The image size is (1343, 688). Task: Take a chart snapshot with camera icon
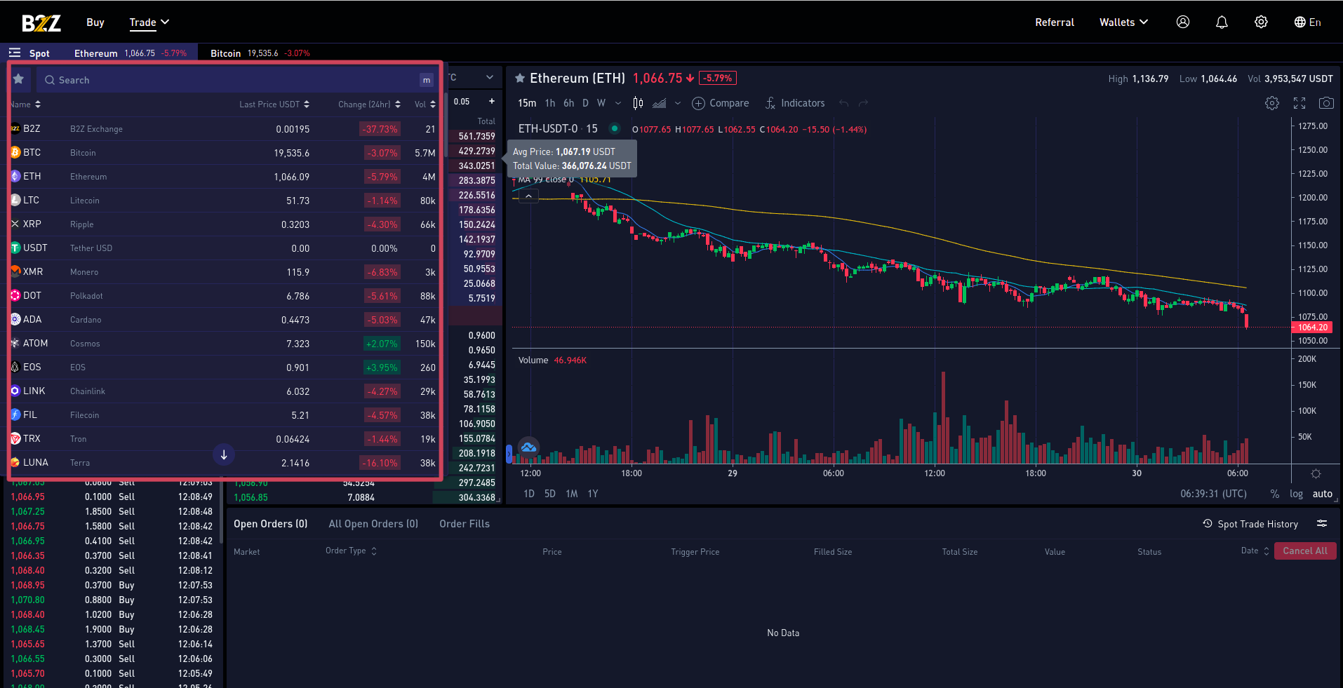(x=1326, y=103)
